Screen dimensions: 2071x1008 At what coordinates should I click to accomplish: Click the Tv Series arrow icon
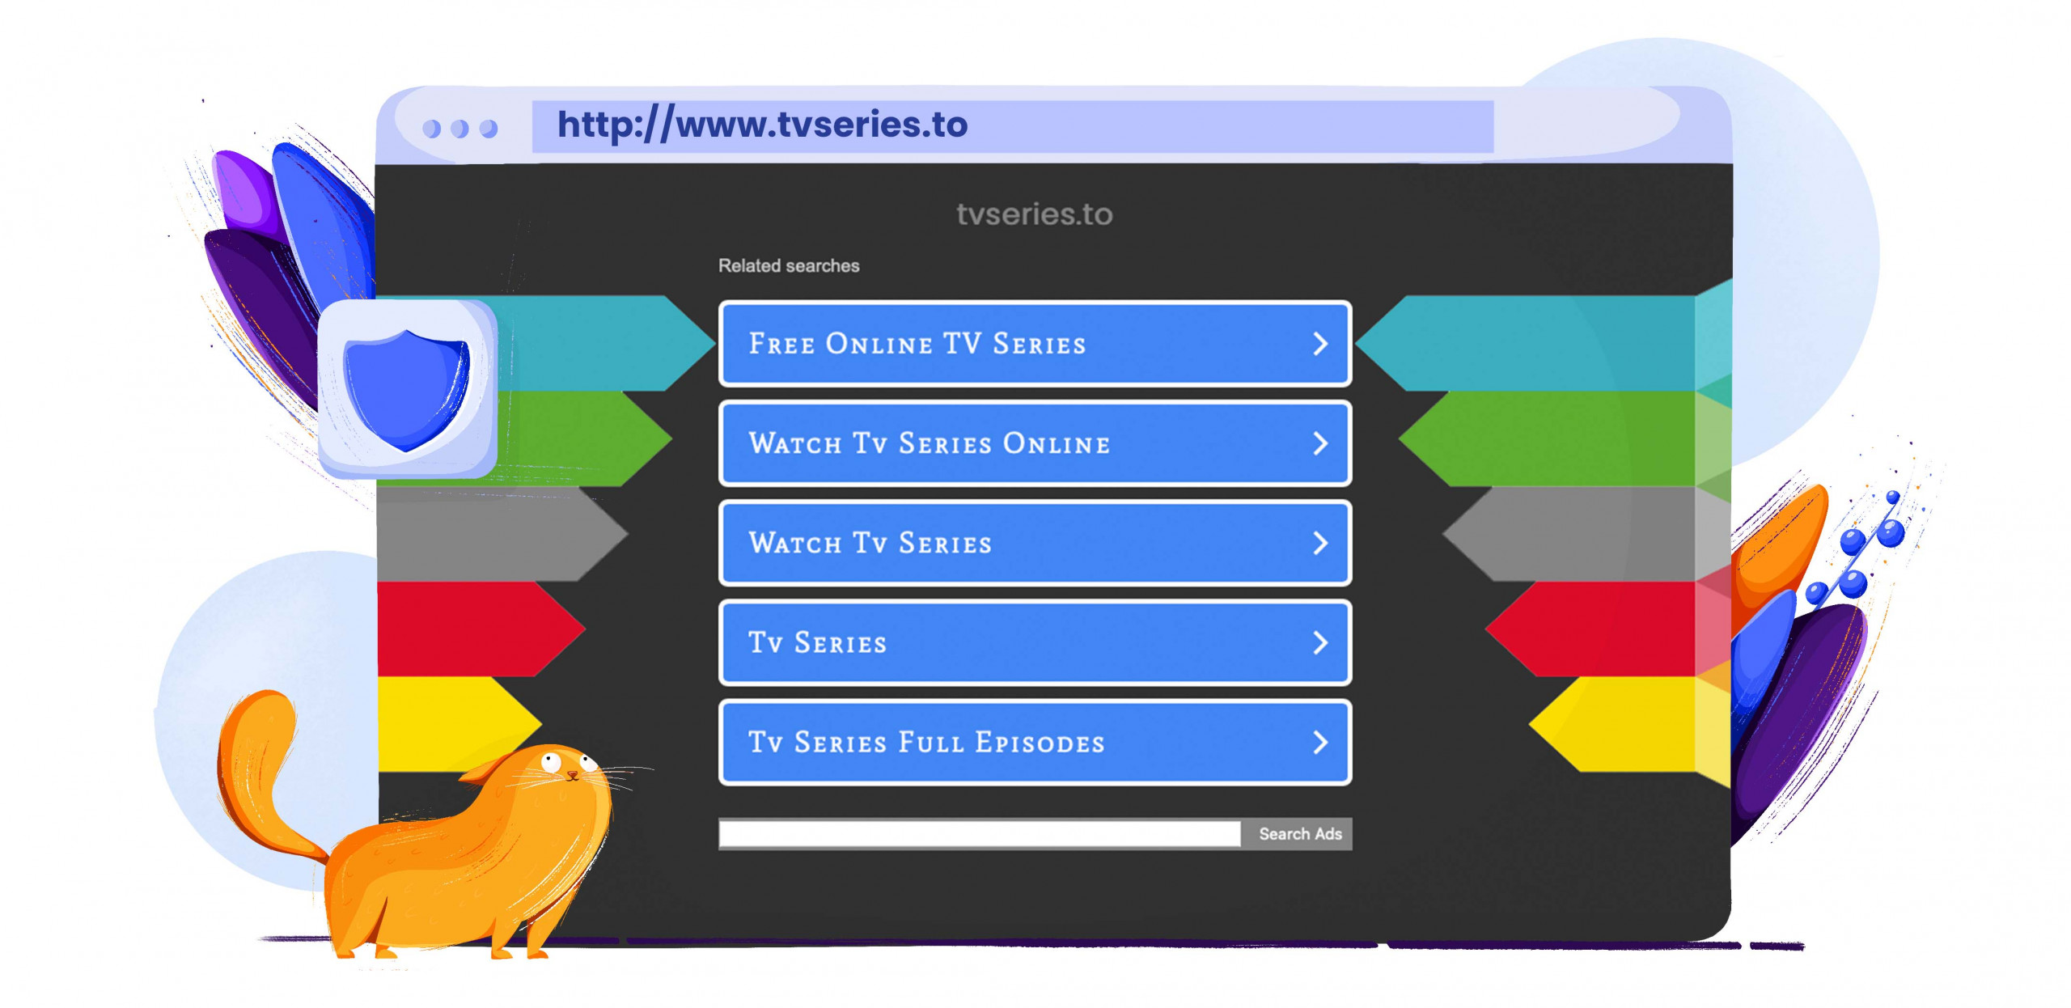pos(1318,643)
